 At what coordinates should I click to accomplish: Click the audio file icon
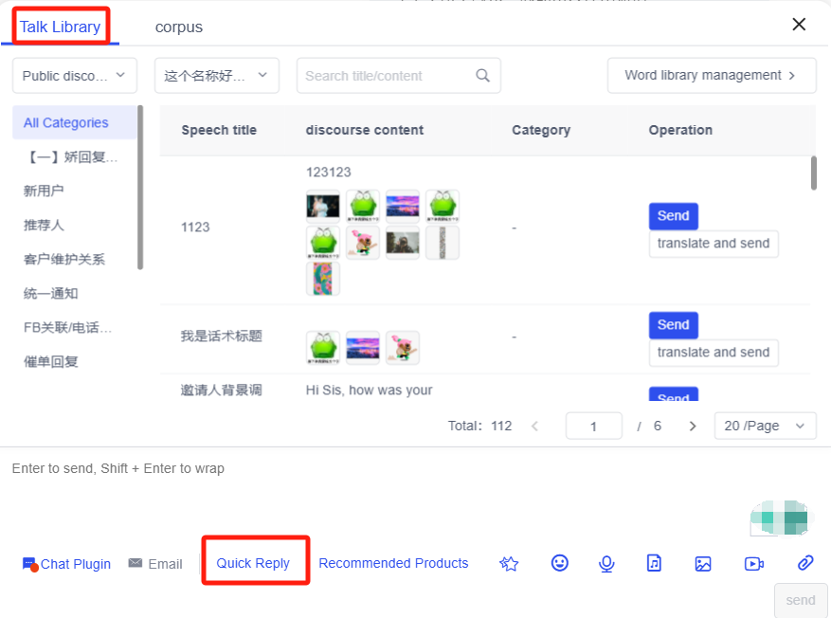pos(654,563)
